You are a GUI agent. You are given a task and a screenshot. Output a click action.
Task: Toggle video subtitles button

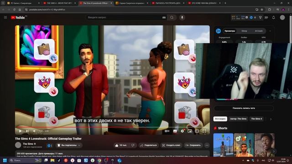point(175,131)
